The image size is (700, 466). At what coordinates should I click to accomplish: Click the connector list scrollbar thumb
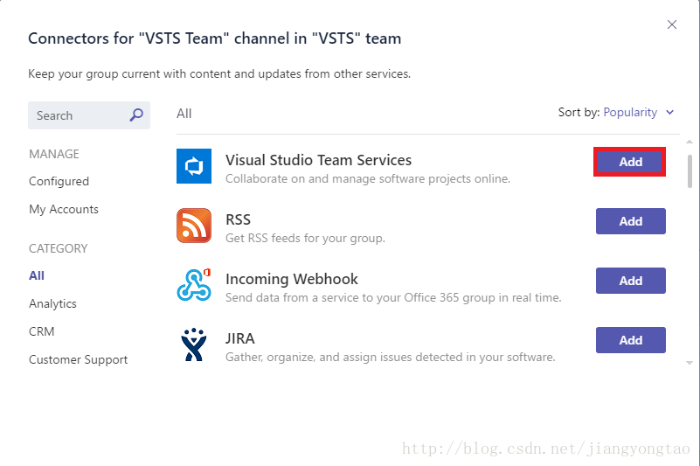tap(690, 171)
